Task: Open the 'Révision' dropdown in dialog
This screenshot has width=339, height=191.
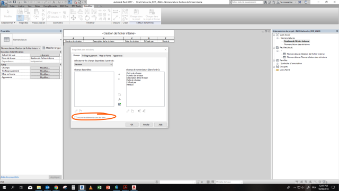Action: [x=93, y=65]
